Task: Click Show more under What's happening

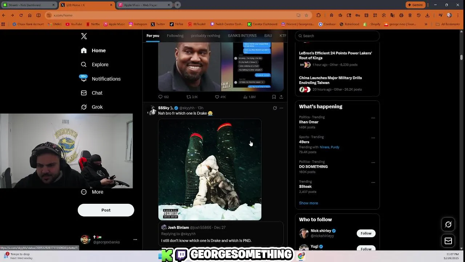Action: click(x=308, y=203)
